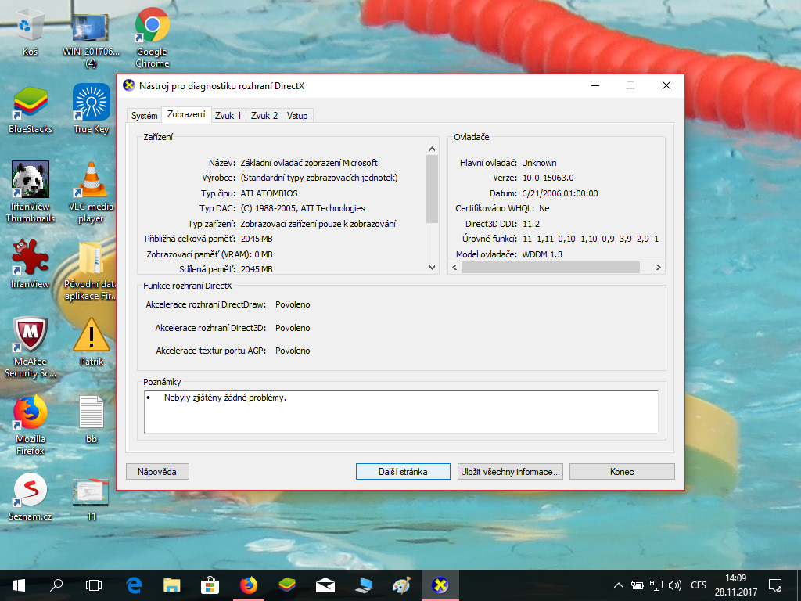801x601 pixels.
Task: Open the Vstup tab
Action: click(x=297, y=116)
